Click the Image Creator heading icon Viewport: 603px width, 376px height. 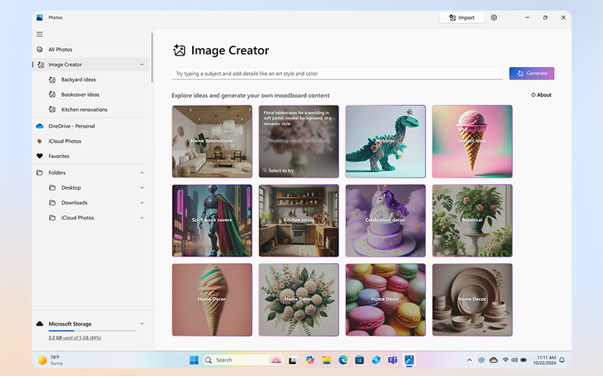point(179,50)
